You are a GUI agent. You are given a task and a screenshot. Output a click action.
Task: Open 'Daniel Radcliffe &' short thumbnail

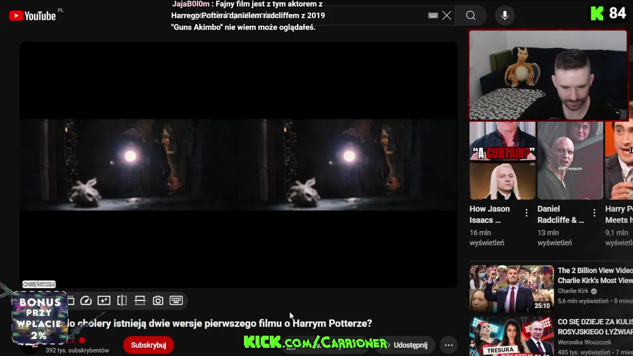pos(570,161)
